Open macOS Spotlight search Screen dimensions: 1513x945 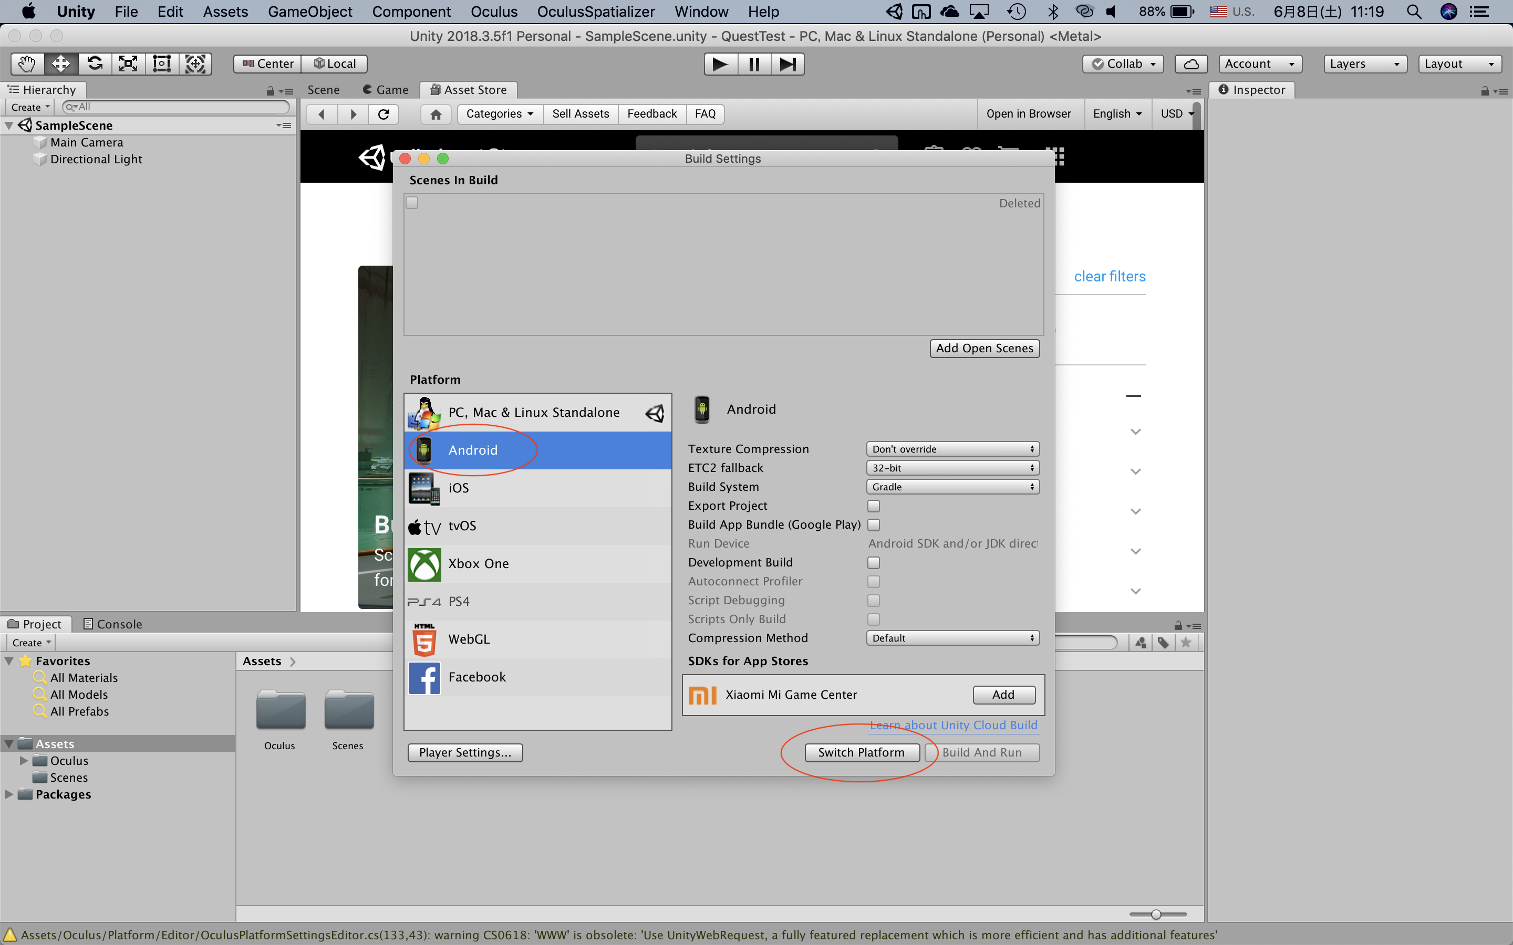(1414, 11)
